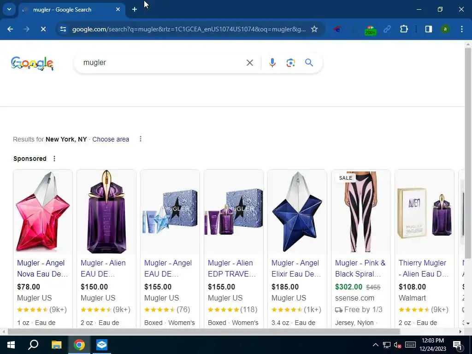The image size is (472, 354).
Task: Open the Walmart Alien boxed perfume image
Action: (x=425, y=212)
